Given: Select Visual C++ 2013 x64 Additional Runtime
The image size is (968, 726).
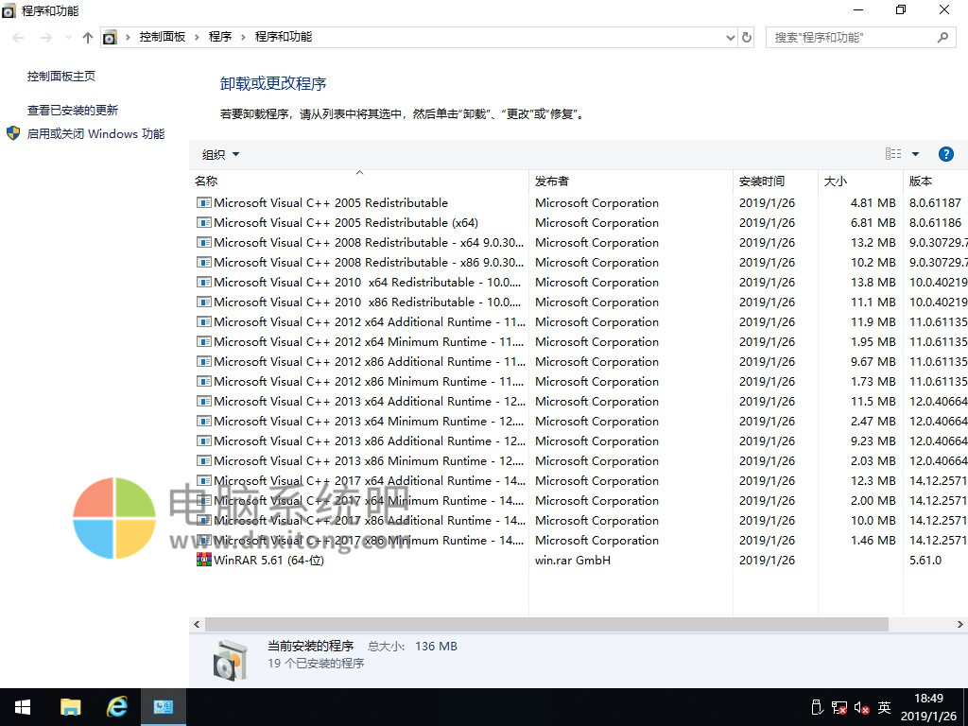Looking at the screenshot, I should coord(578,401).
